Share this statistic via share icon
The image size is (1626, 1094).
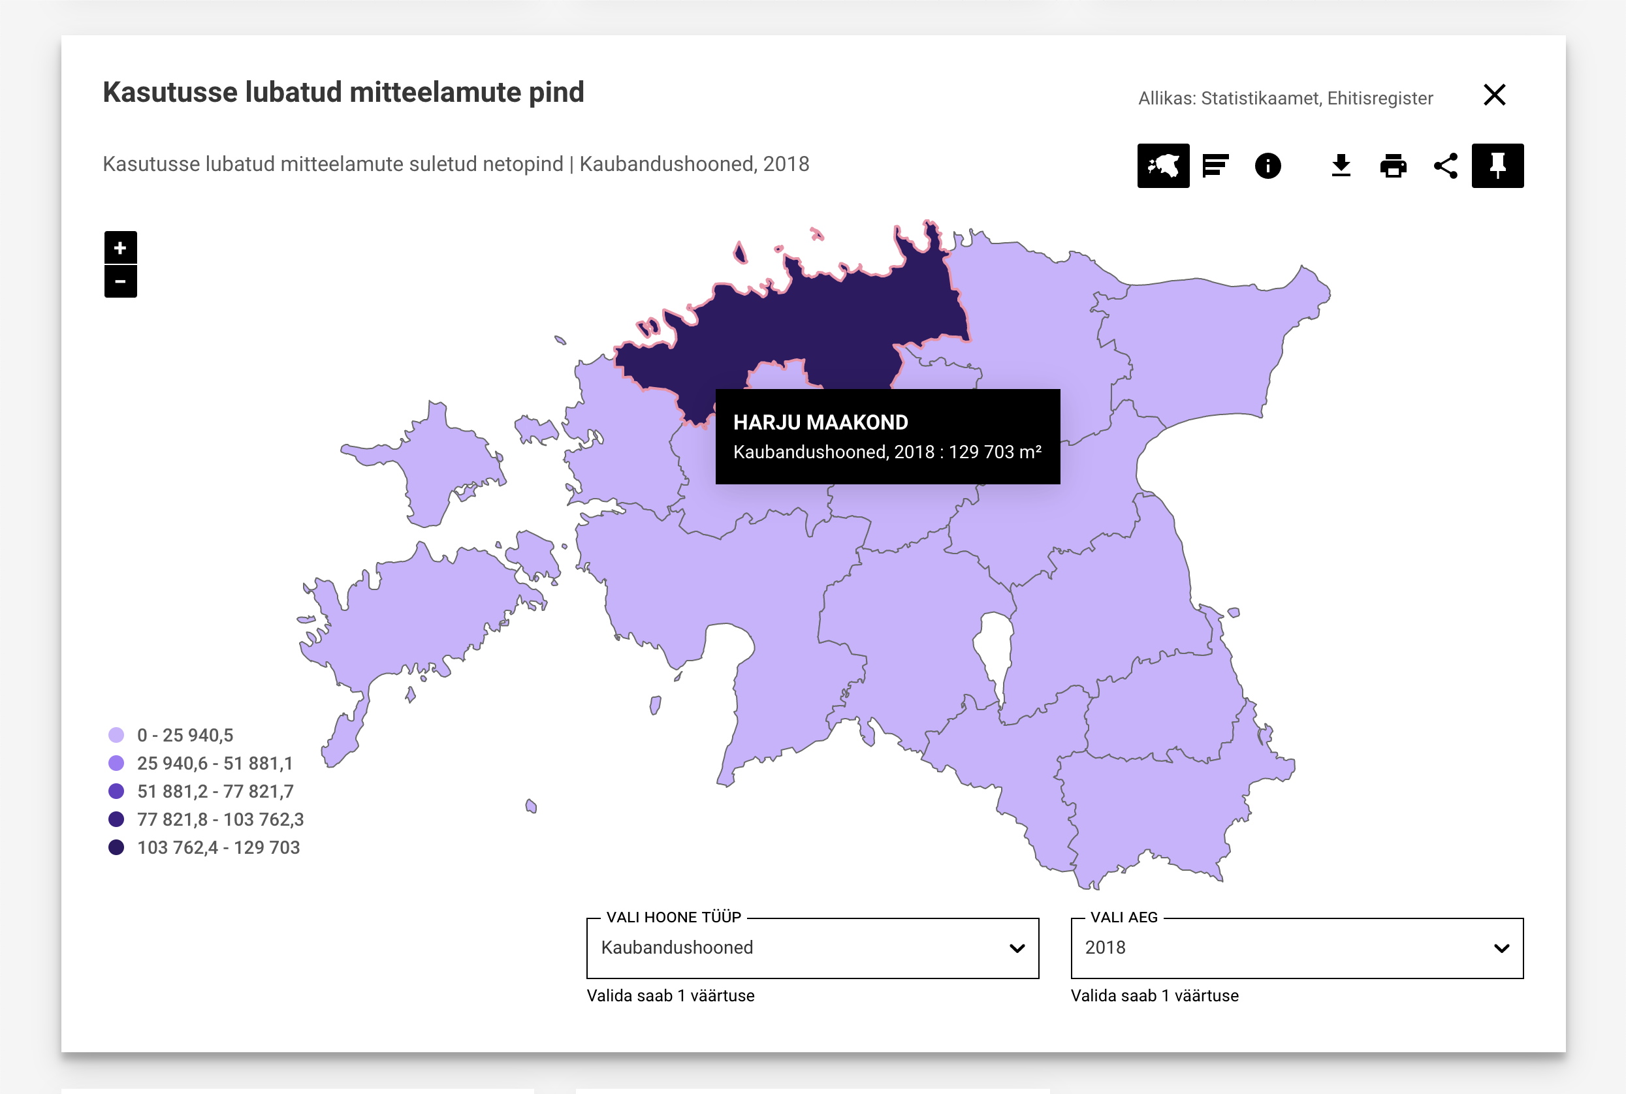point(1445,165)
